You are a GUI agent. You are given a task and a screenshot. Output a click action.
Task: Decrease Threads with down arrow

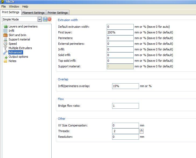(141, 132)
